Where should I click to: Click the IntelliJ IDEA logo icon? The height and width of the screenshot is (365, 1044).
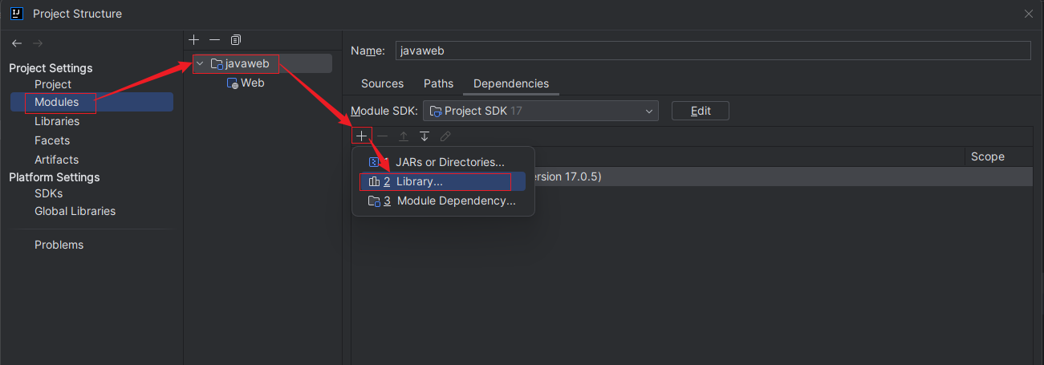pyautogui.click(x=16, y=14)
